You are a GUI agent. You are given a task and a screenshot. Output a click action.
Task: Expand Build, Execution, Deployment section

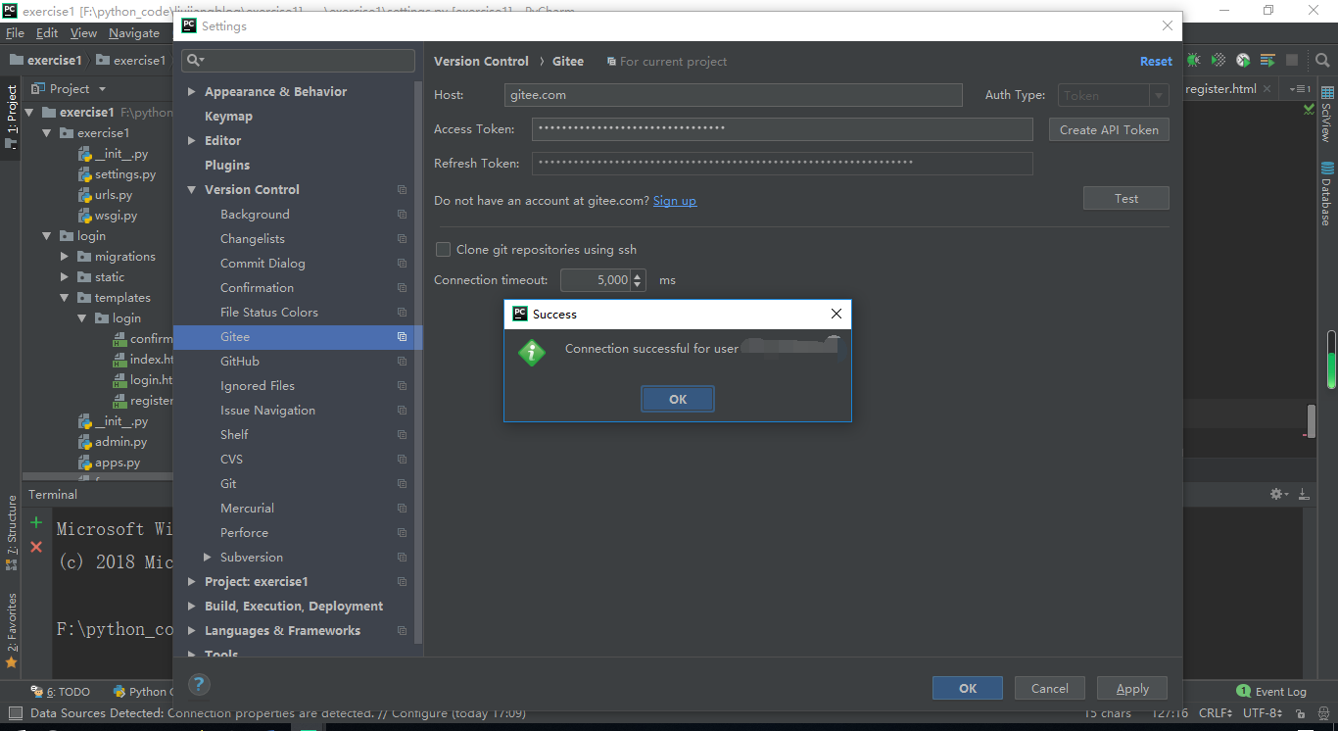coord(191,607)
